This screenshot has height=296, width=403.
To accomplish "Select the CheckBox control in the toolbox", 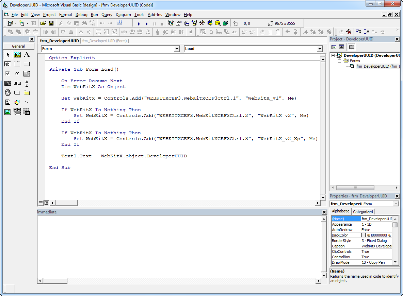I will (x=8, y=74).
